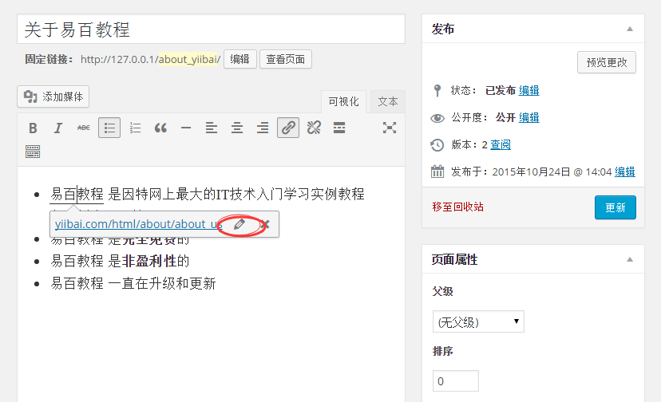661x402 pixels.
Task: Remove link with unlink icon
Action: [x=314, y=128]
